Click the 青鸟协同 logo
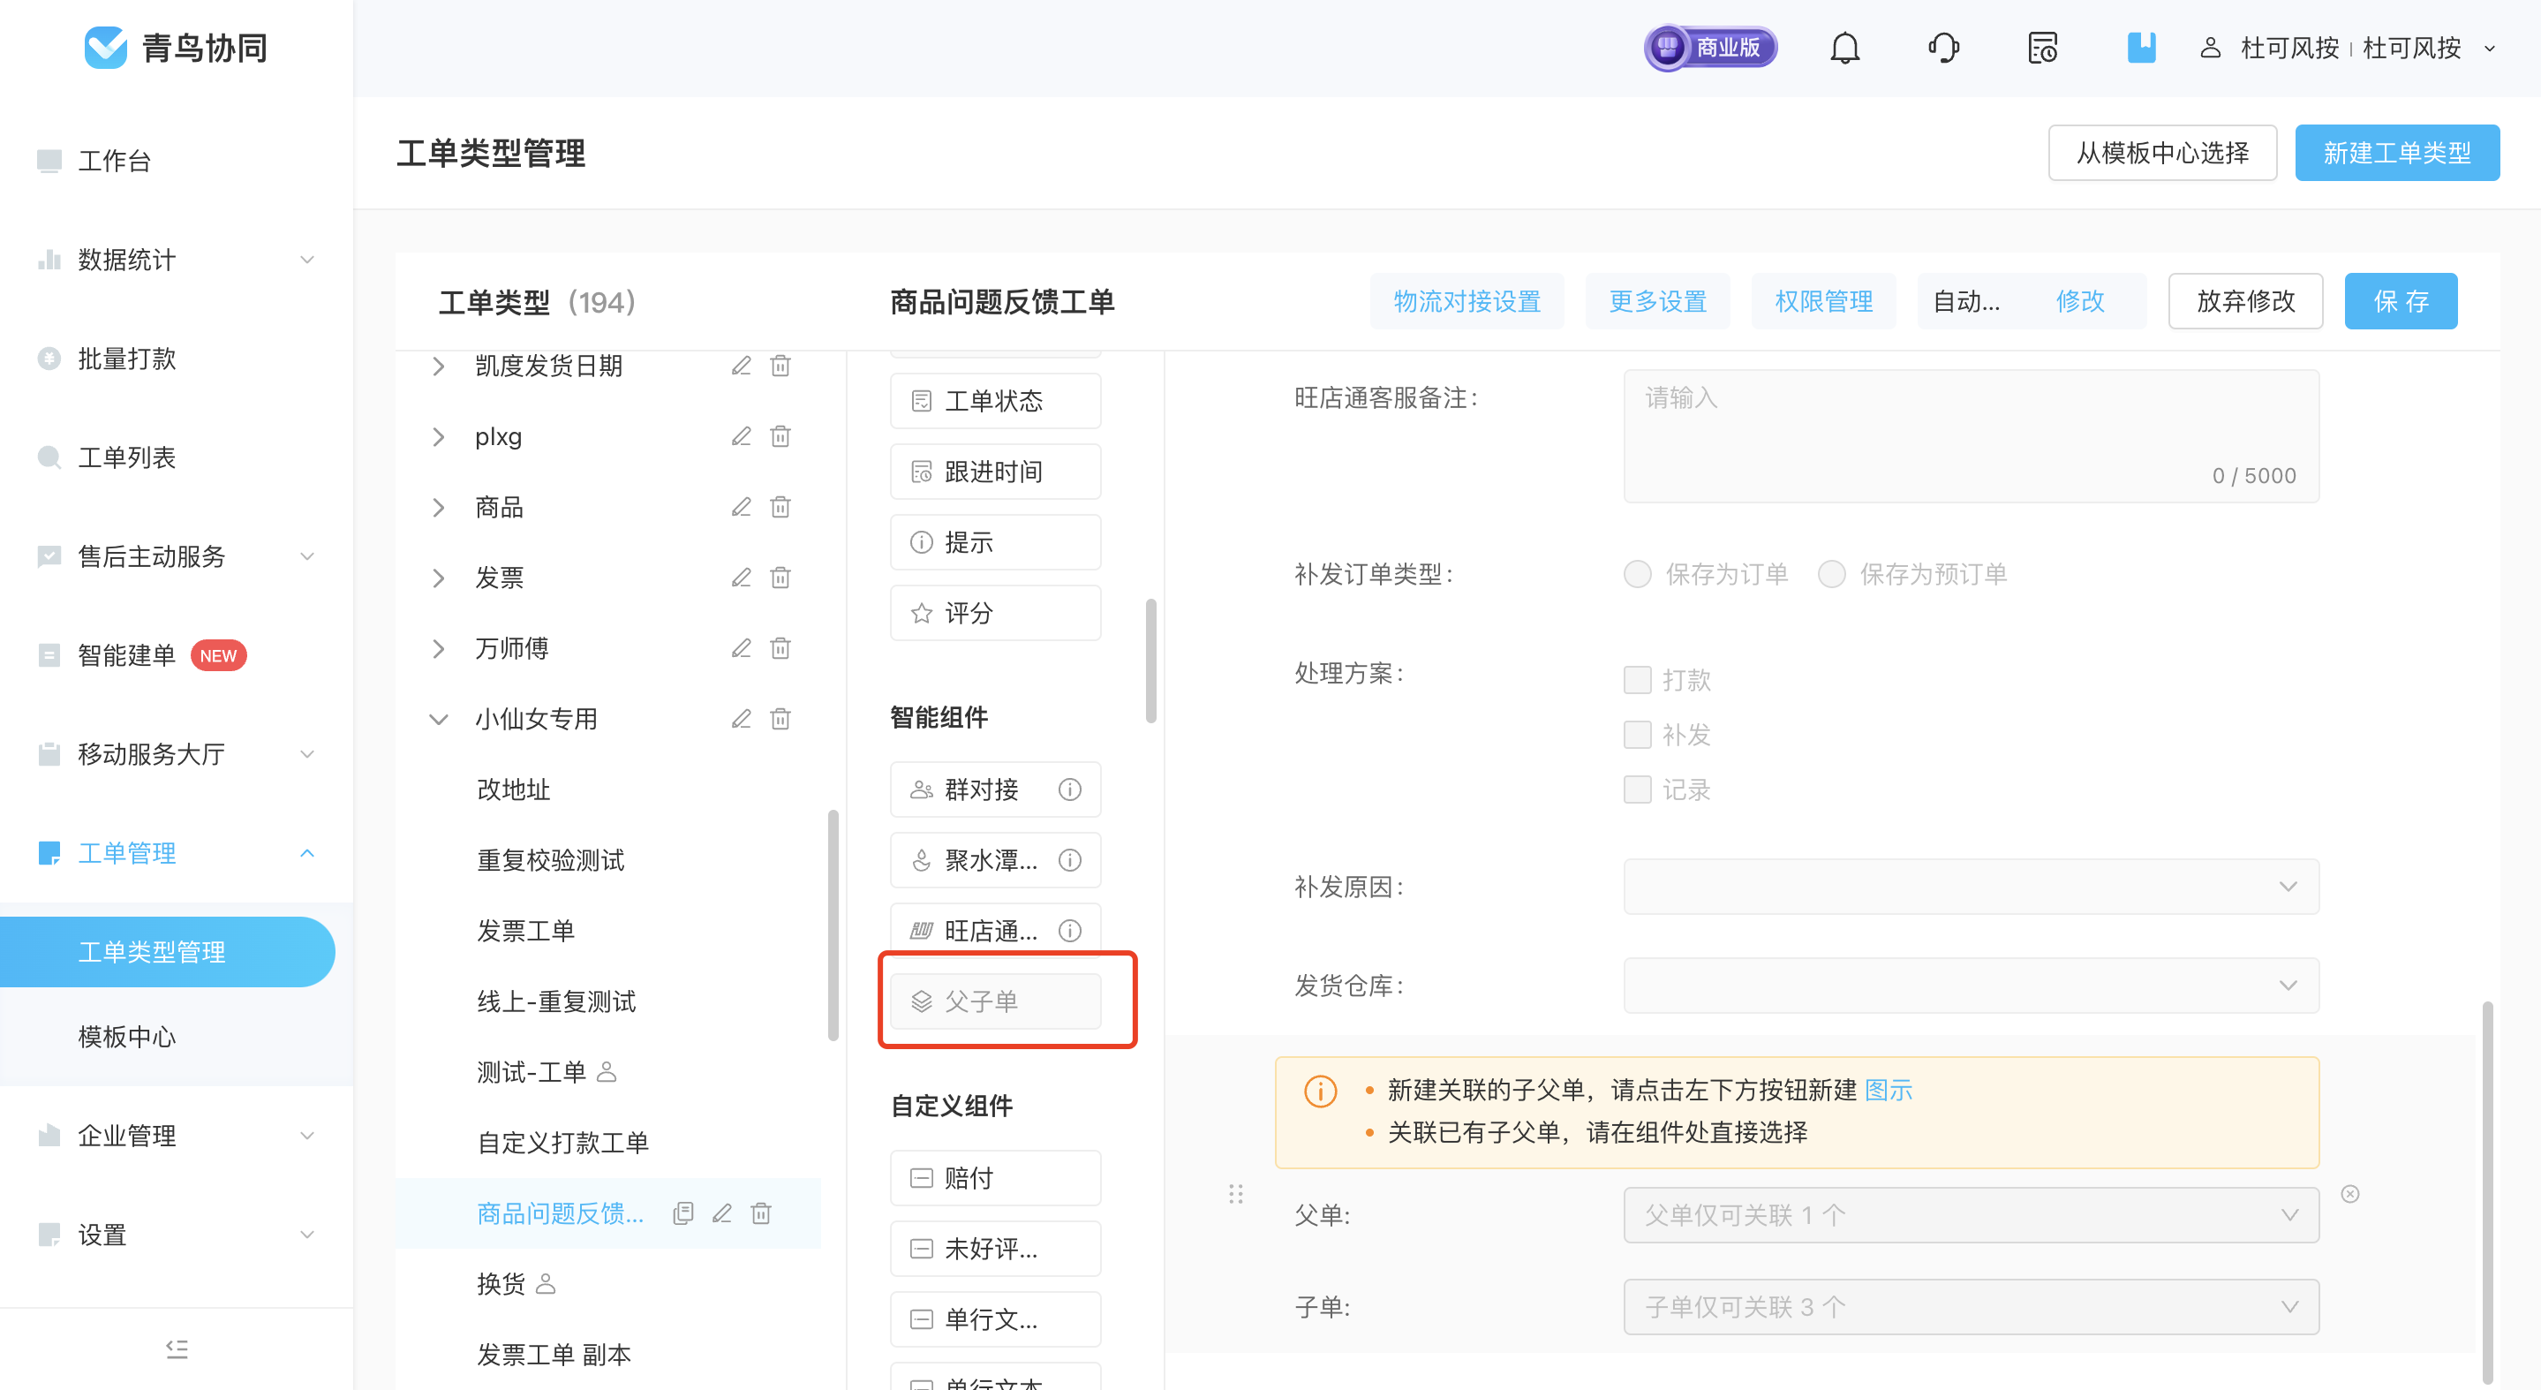 pyautogui.click(x=177, y=48)
